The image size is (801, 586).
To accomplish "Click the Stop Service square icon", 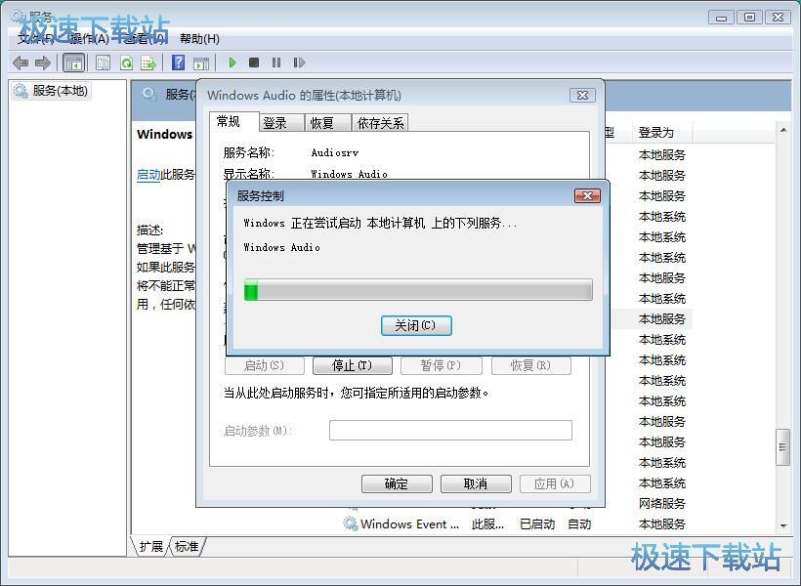I will click(x=254, y=63).
